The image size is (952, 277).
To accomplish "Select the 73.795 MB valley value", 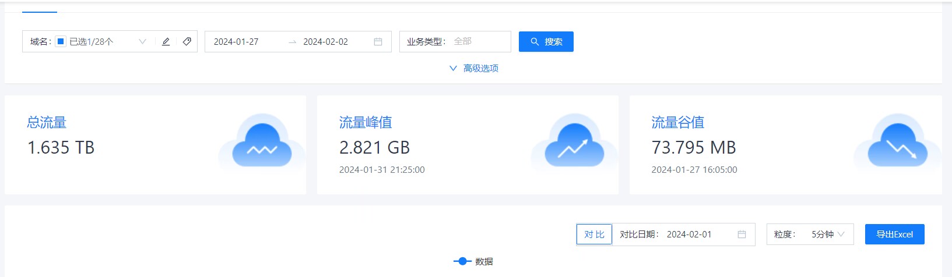I will tap(694, 147).
